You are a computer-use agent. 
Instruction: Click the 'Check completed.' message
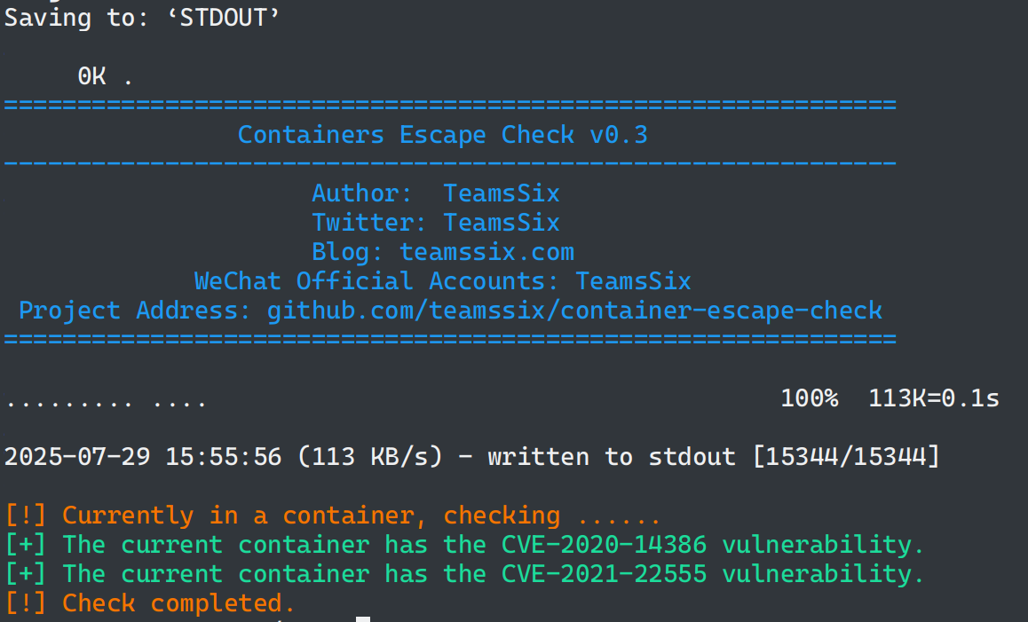(178, 603)
